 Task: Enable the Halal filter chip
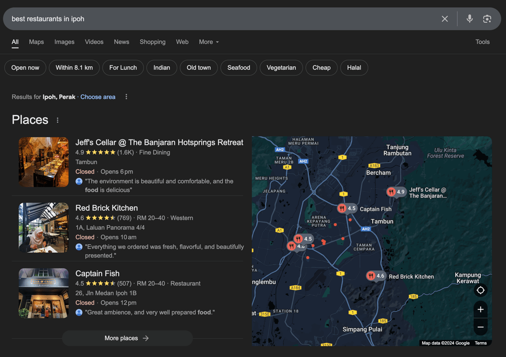[x=354, y=68]
